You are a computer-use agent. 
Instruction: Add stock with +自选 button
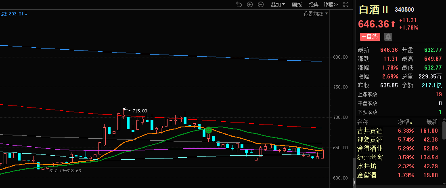370,37
